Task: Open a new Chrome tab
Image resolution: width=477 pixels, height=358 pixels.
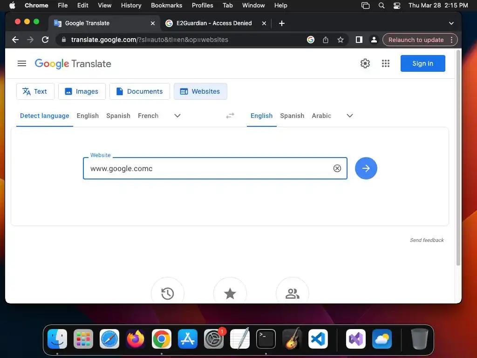Action: 282,23
